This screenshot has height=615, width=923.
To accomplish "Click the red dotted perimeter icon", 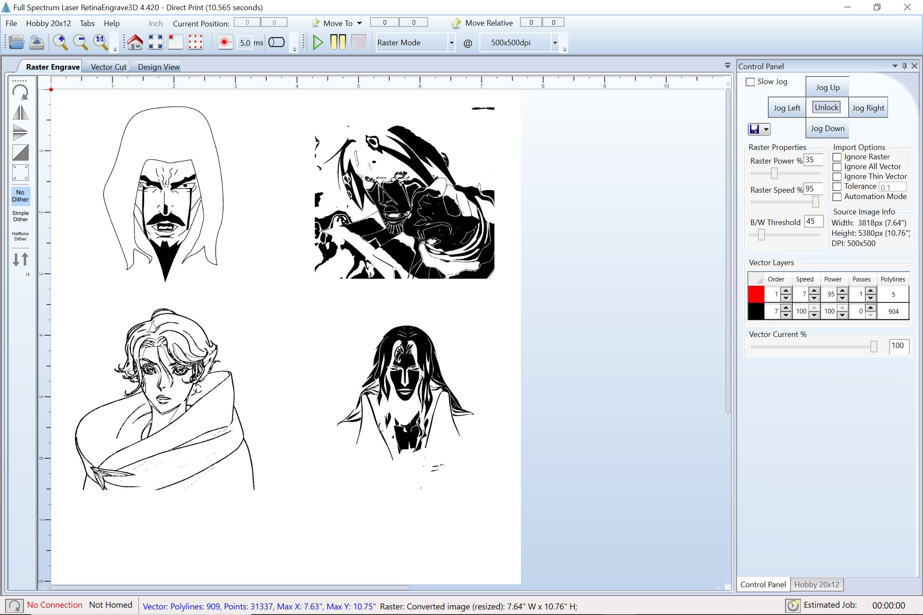I will point(196,42).
